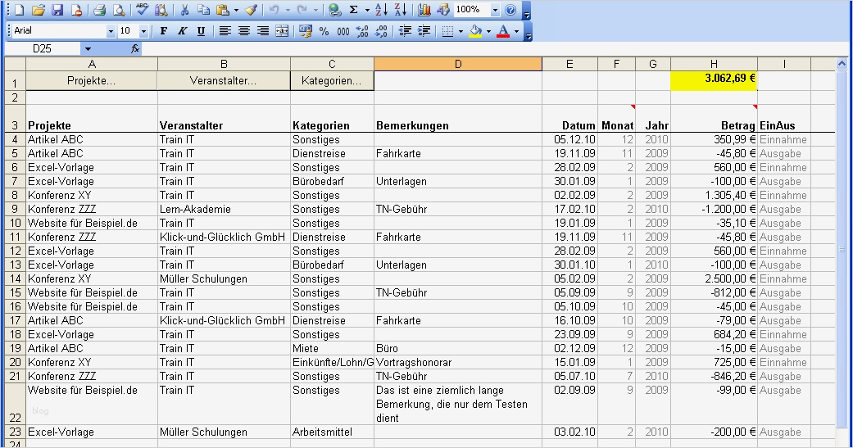Activate Format Painter brush icon
The image size is (853, 448).
click(x=251, y=10)
